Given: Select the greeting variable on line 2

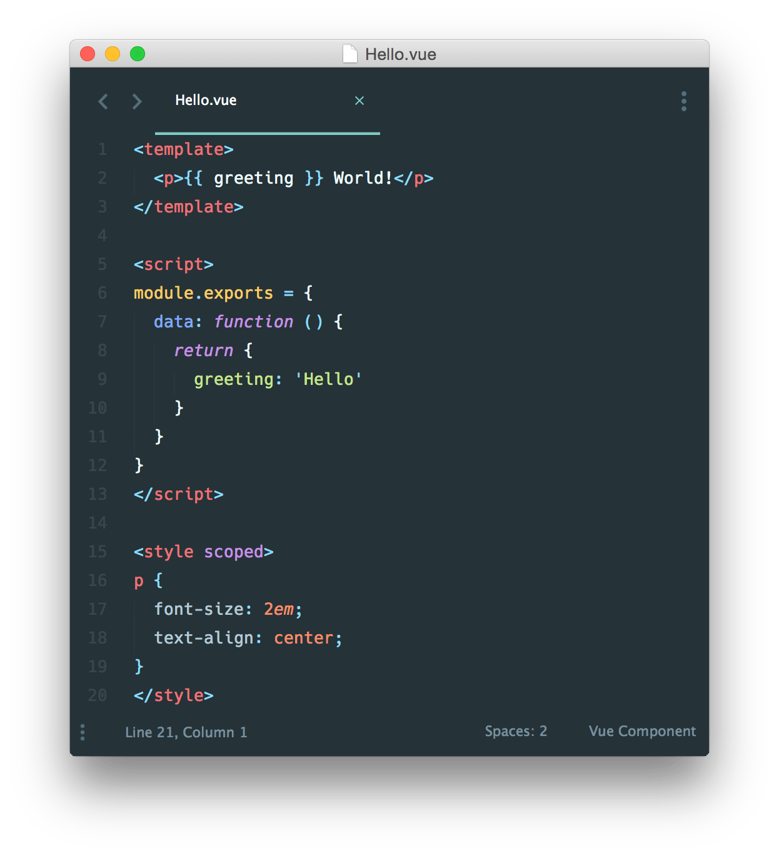Looking at the screenshot, I should tap(253, 178).
